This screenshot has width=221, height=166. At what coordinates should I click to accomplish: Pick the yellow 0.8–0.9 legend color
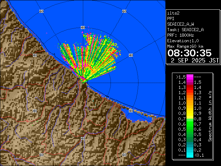click(190, 113)
